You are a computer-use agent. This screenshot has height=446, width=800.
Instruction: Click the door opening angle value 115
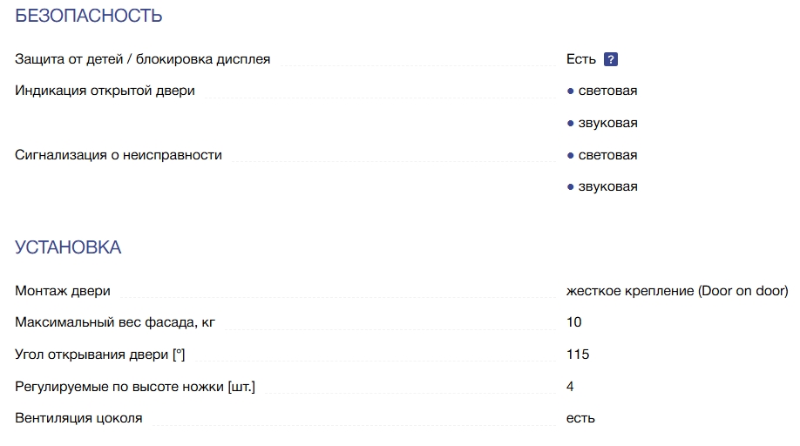578,355
